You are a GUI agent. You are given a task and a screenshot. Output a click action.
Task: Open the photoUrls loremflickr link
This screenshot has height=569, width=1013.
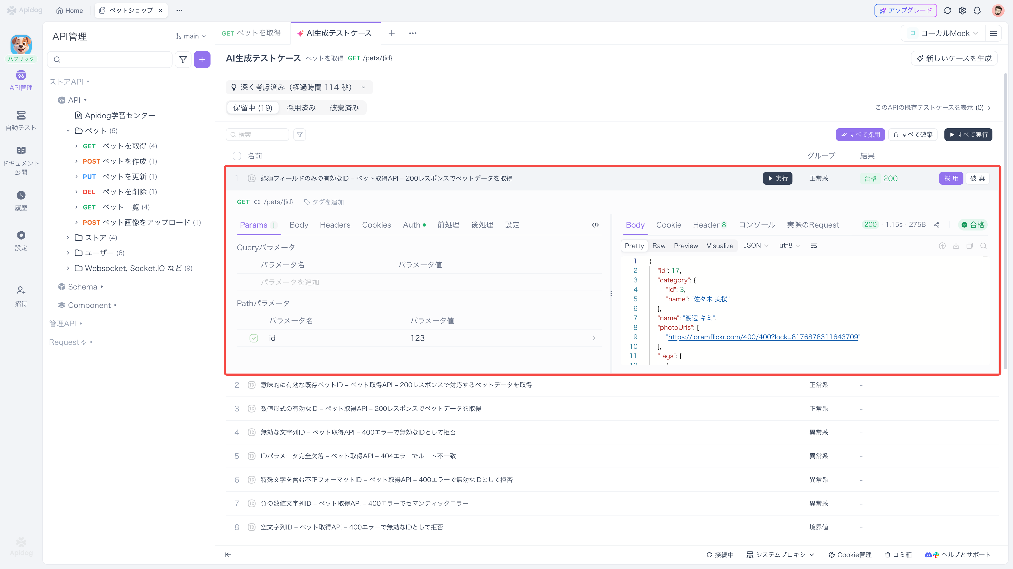click(762, 337)
